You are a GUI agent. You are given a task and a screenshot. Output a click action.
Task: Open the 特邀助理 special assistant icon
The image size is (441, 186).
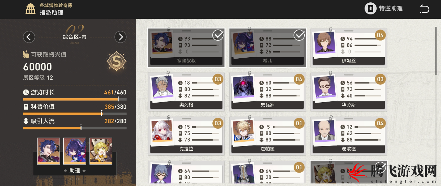pos(370,9)
